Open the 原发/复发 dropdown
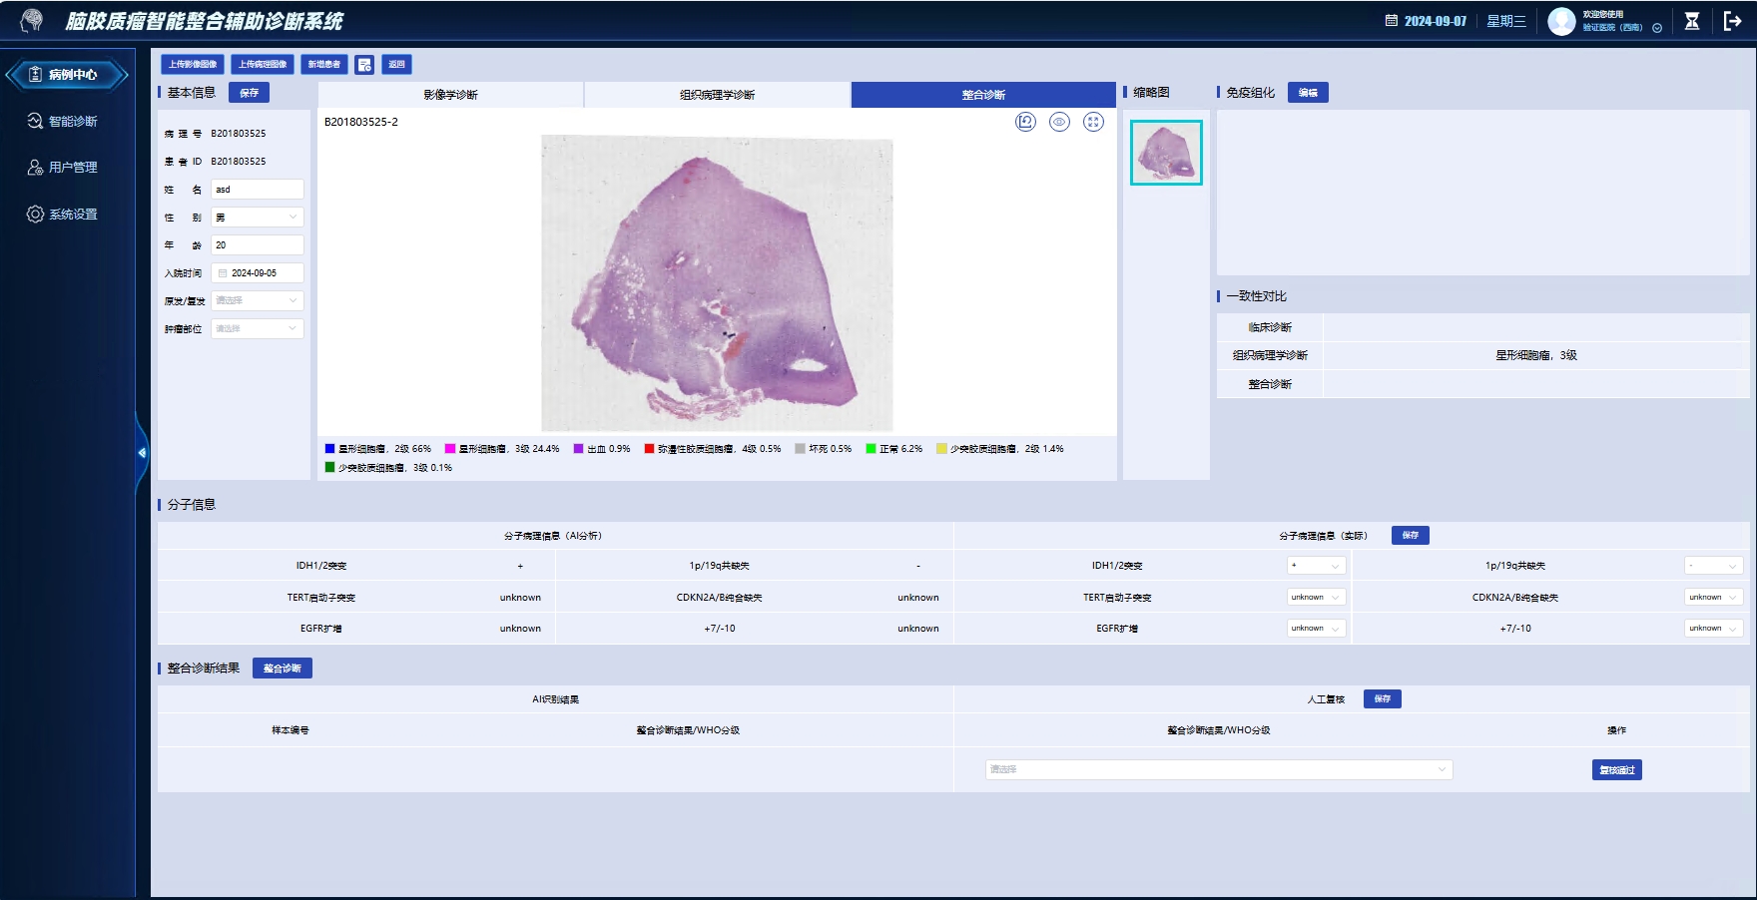Screen dimensions: 1757x900 pos(258,300)
